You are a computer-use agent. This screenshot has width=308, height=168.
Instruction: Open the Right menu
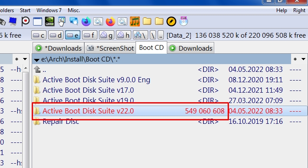(x=299, y=10)
